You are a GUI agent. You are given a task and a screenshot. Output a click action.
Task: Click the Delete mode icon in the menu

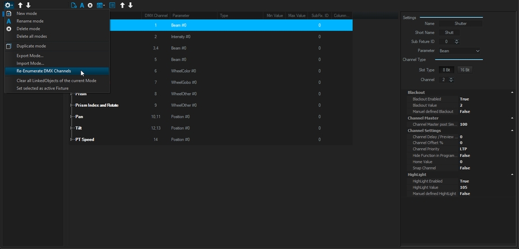[9, 29]
